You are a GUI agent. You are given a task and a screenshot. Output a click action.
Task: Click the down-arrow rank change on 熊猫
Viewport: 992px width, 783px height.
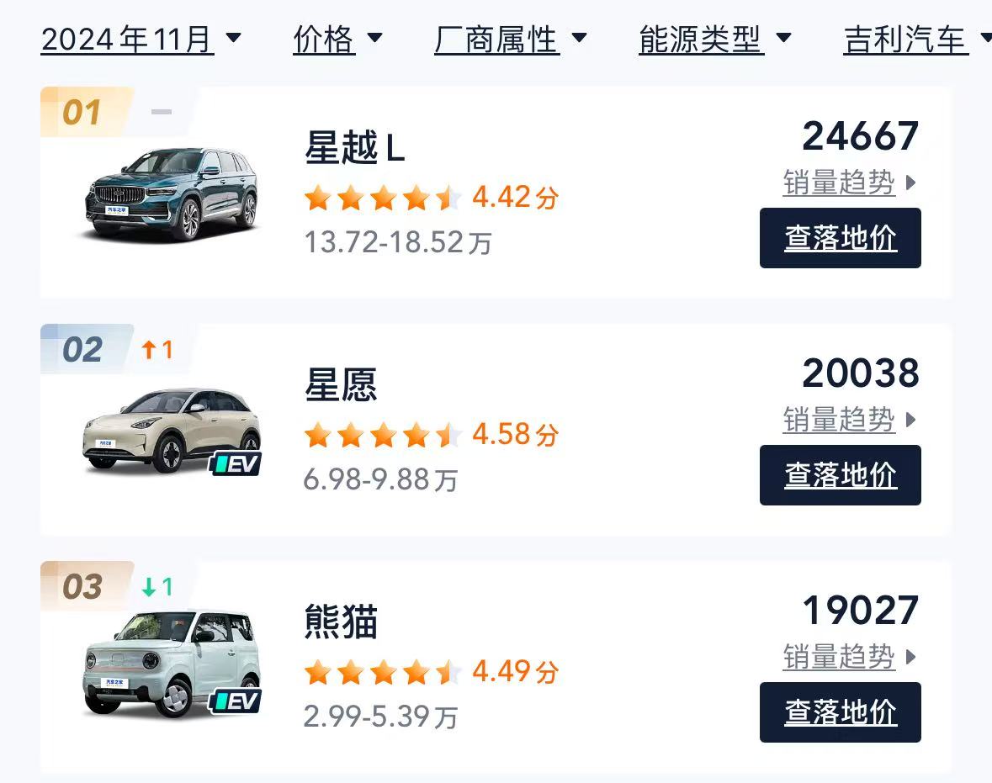point(156,586)
